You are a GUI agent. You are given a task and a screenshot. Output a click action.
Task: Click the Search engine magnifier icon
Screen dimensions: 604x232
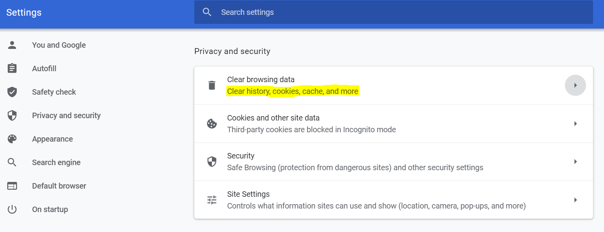click(12, 162)
